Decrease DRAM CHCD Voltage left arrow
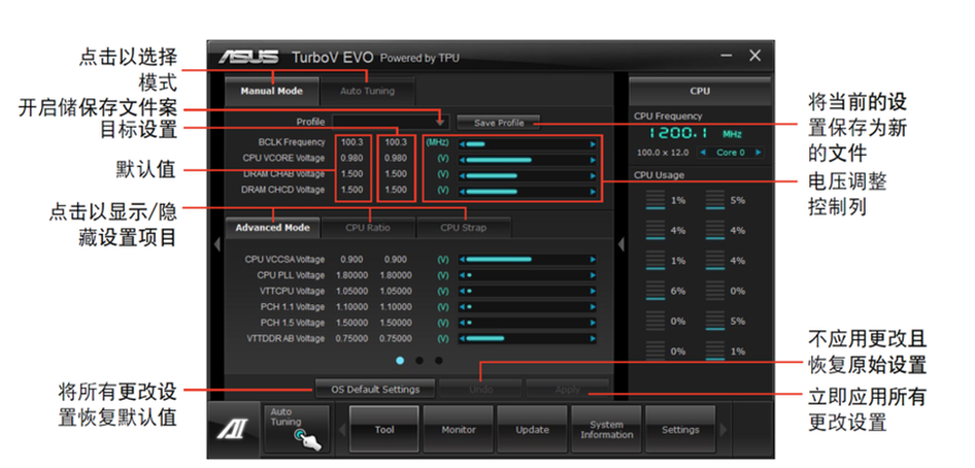The image size is (975, 468). [x=462, y=191]
